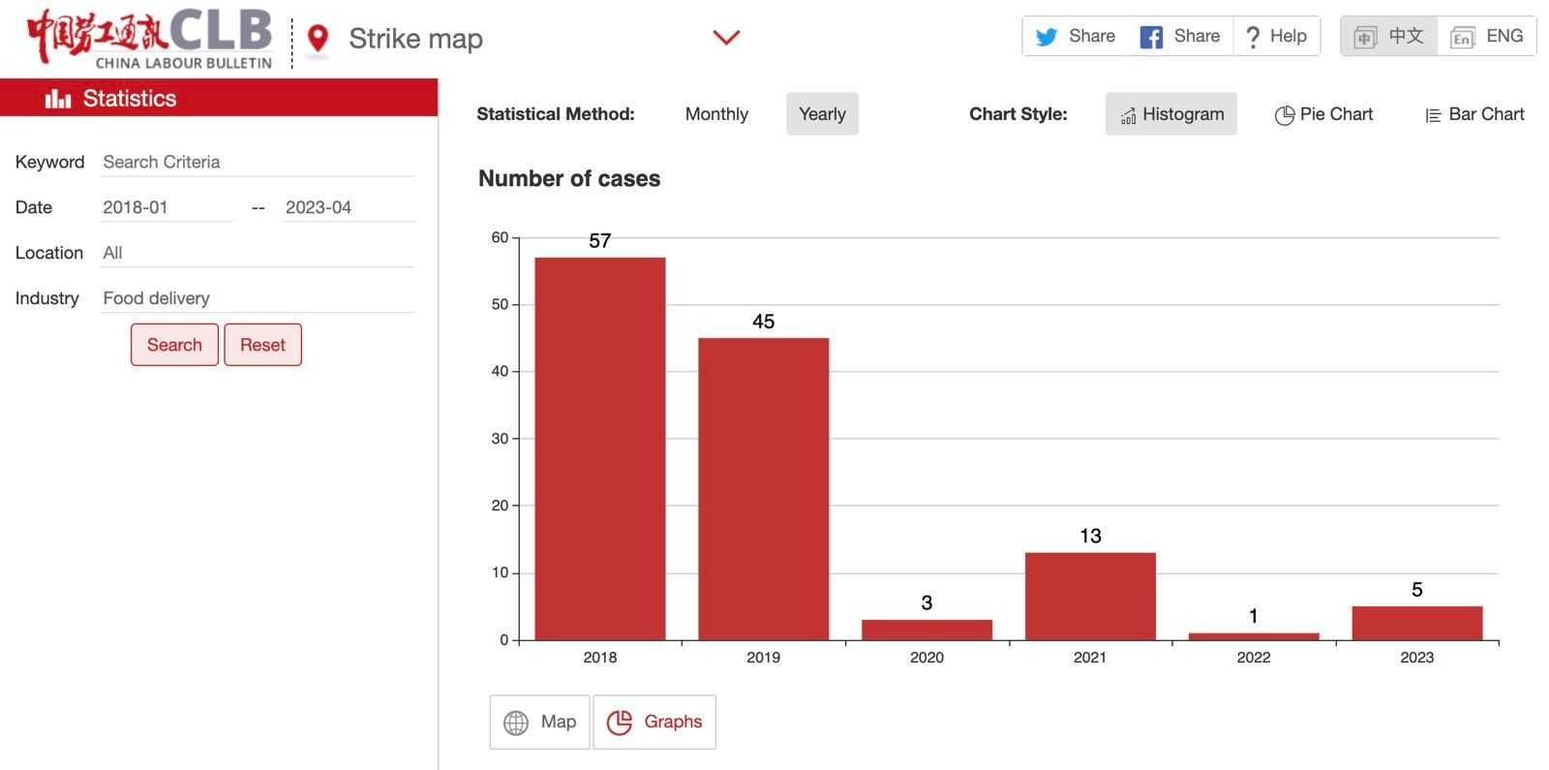Click the globe icon on Map button
Screen dimensions: 1549x770
516,723
